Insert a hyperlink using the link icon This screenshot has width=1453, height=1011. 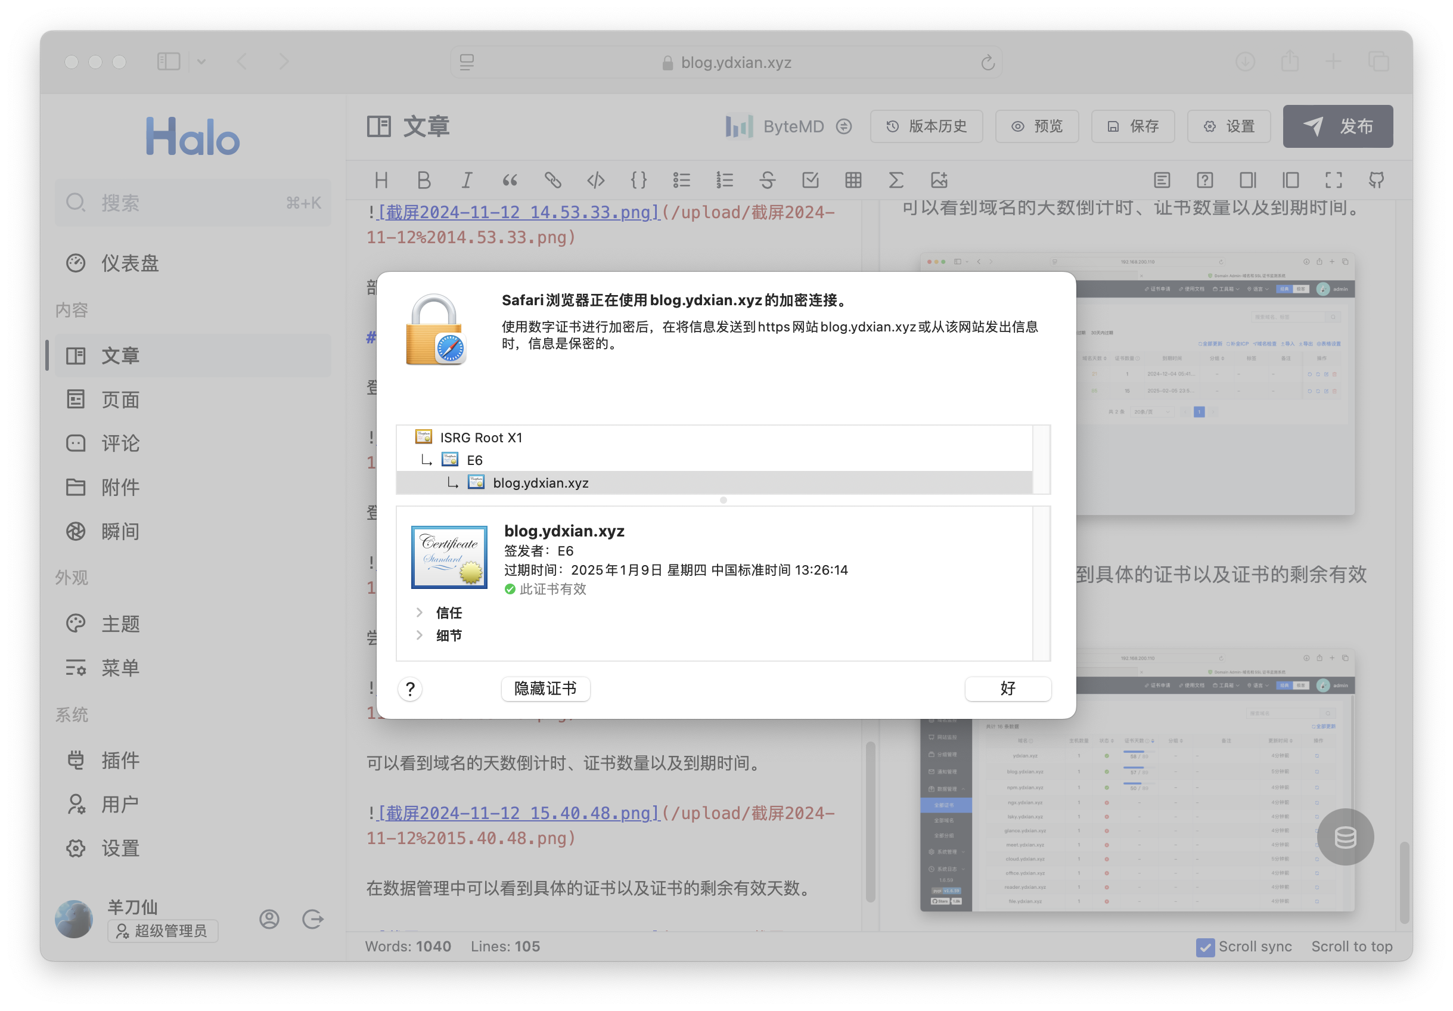click(553, 181)
